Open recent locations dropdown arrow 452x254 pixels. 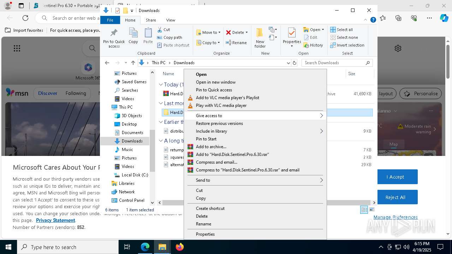[x=126, y=63]
